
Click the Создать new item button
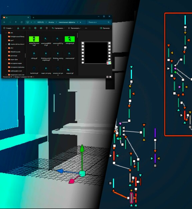[x=8, y=28]
